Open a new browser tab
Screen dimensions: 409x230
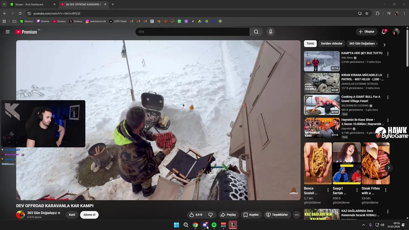point(113,4)
